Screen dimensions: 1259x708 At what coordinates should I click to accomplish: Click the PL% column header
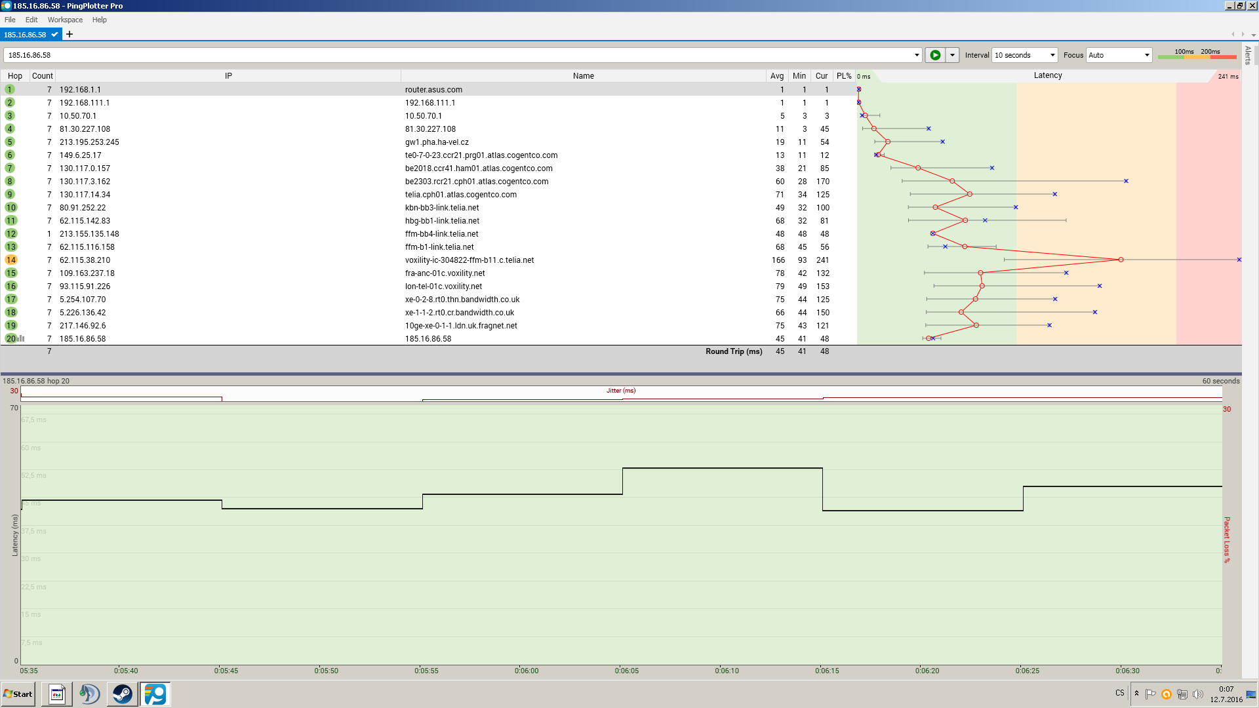tap(843, 76)
